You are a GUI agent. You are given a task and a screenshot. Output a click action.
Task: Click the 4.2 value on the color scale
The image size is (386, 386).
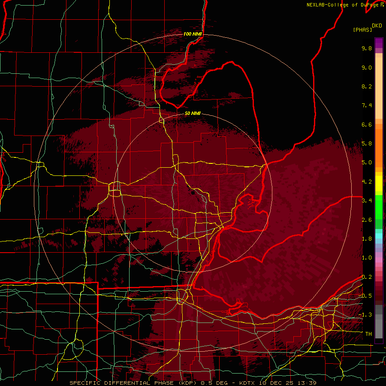coord(367,182)
